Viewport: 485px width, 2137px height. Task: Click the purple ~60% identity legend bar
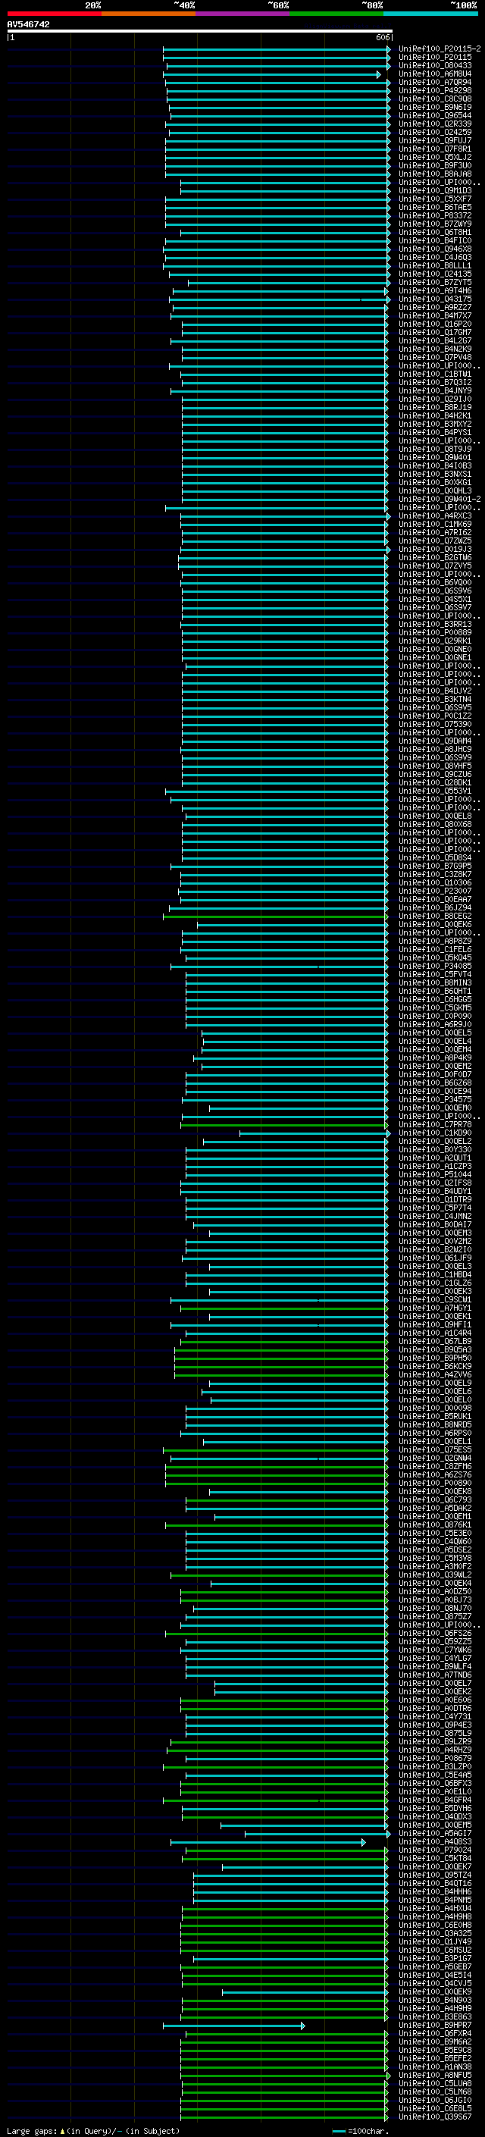(x=243, y=14)
